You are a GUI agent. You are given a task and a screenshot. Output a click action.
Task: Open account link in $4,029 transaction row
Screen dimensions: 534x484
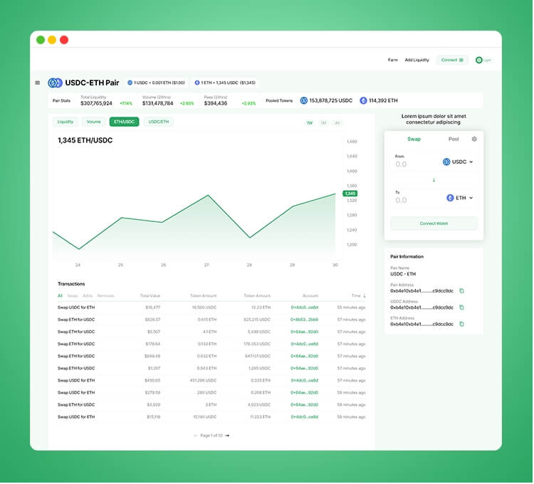305,406
